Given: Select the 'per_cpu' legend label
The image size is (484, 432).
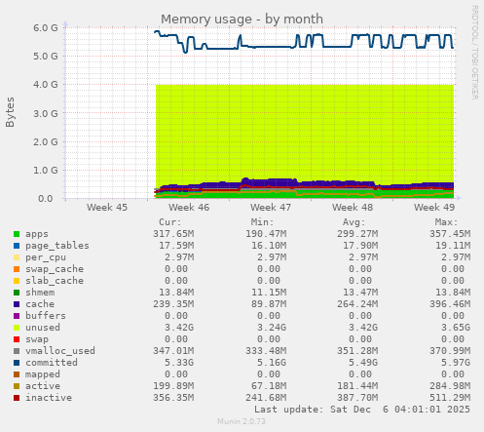Looking at the screenshot, I should [x=46, y=257].
